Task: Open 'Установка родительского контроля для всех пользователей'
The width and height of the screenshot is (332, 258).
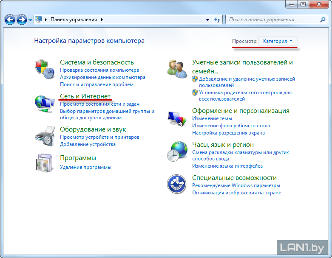Action: point(245,96)
